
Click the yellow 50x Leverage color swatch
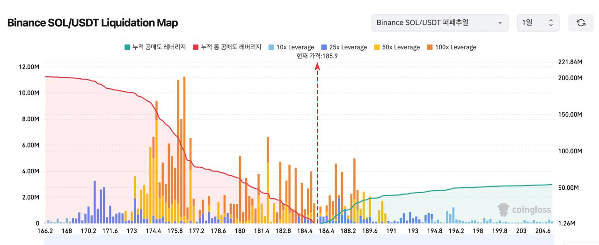click(x=377, y=47)
